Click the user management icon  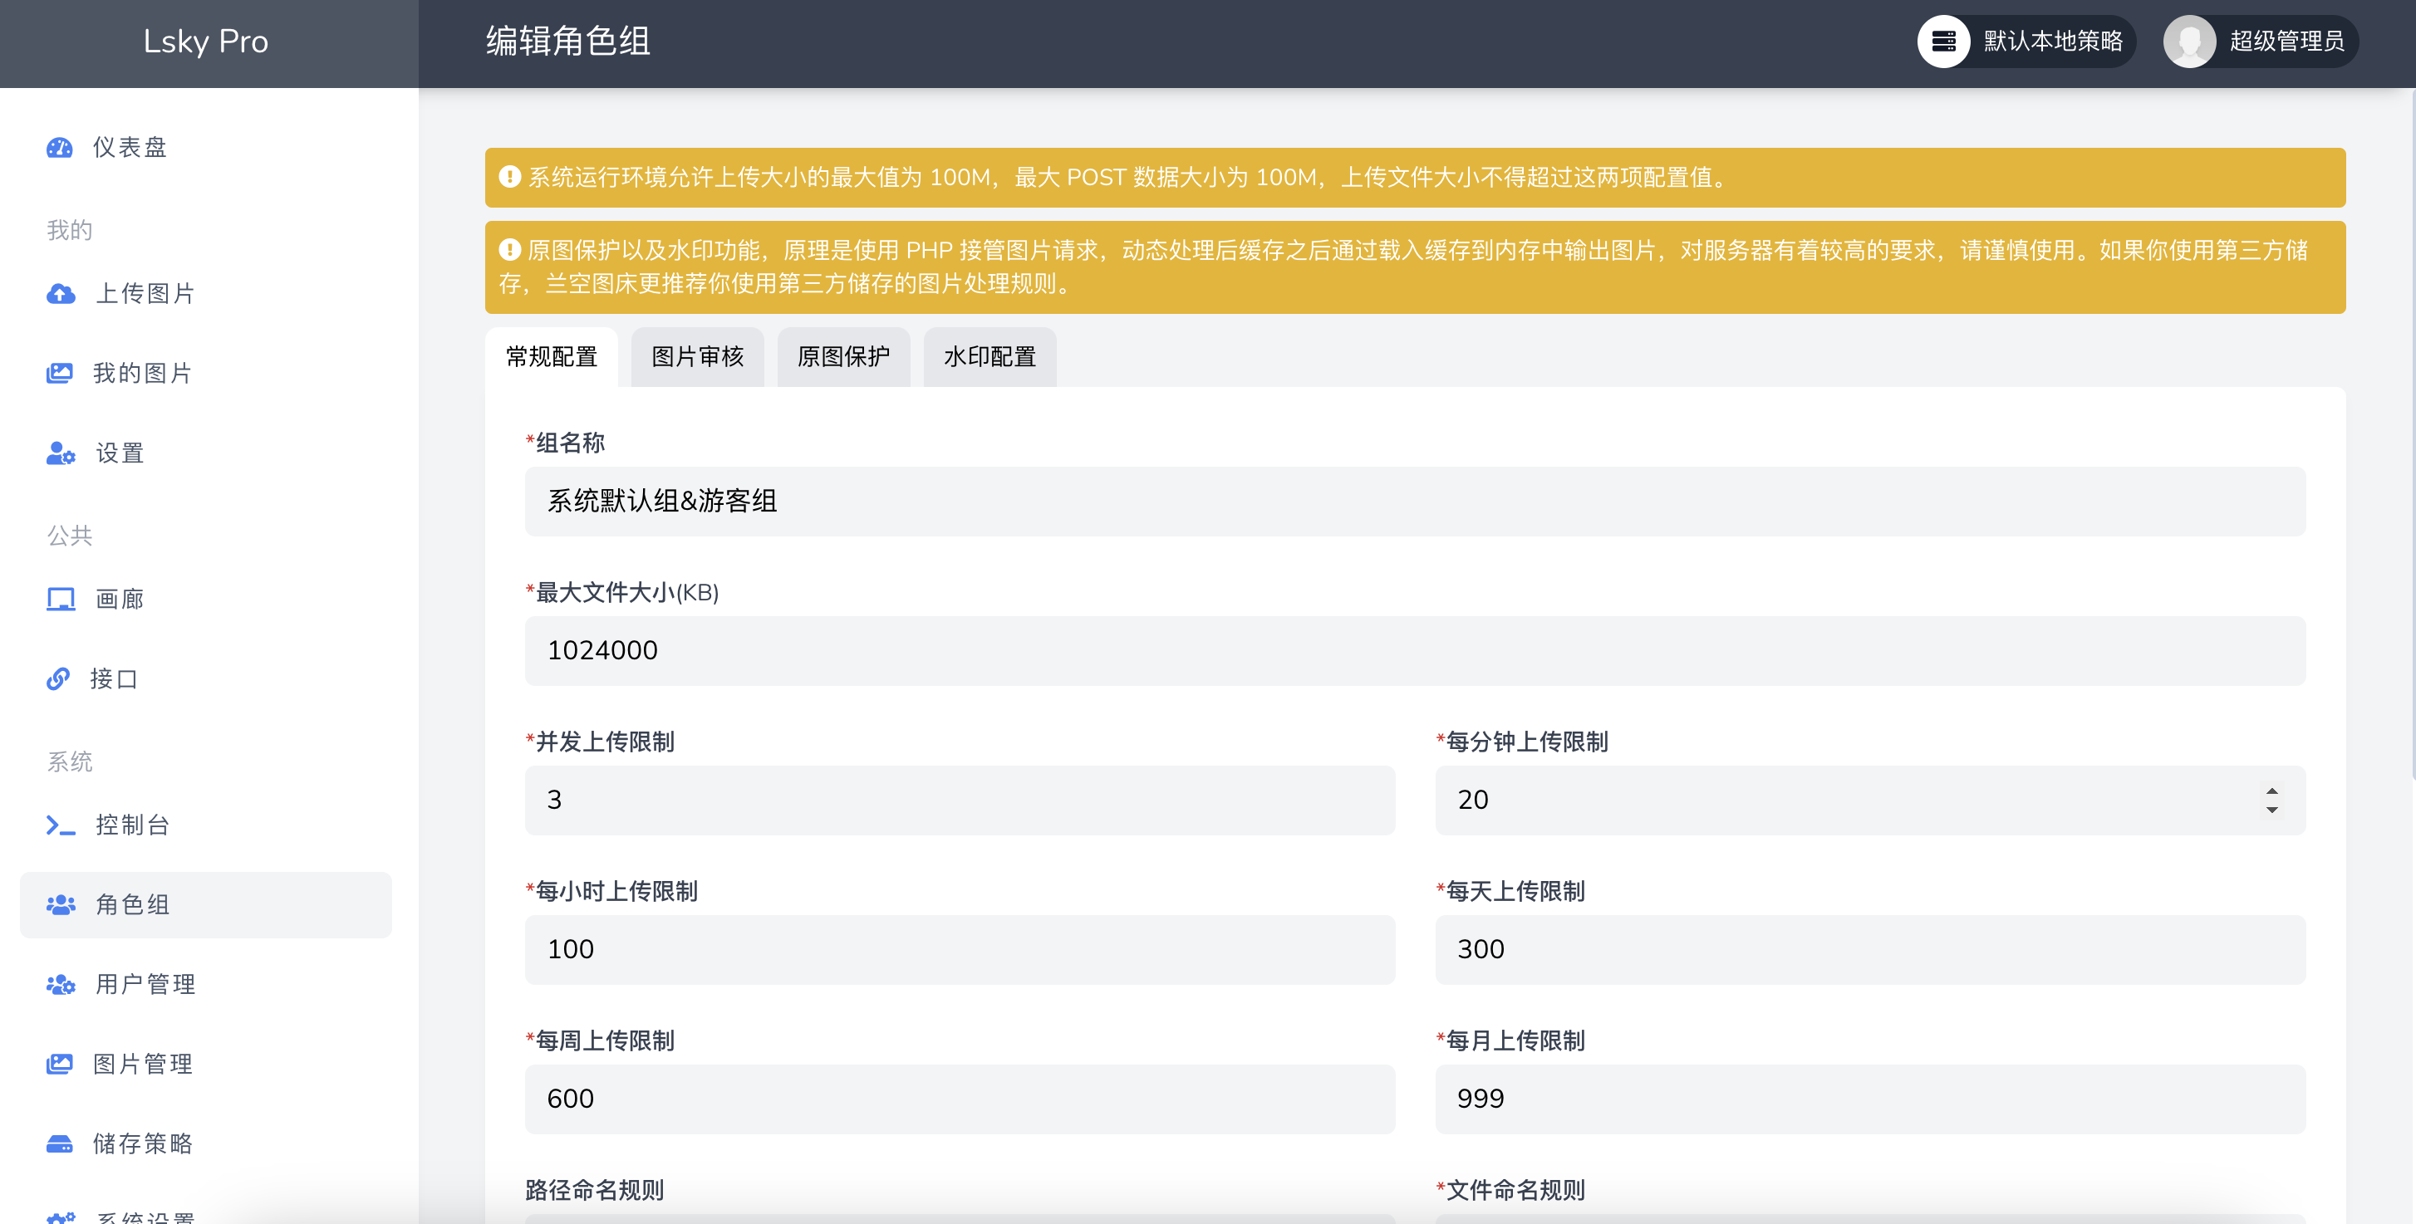pos(61,984)
